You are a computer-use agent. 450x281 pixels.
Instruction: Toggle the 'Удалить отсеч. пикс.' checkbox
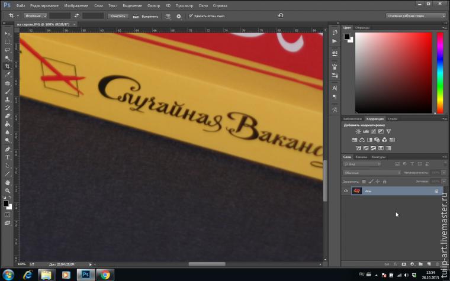click(x=191, y=16)
